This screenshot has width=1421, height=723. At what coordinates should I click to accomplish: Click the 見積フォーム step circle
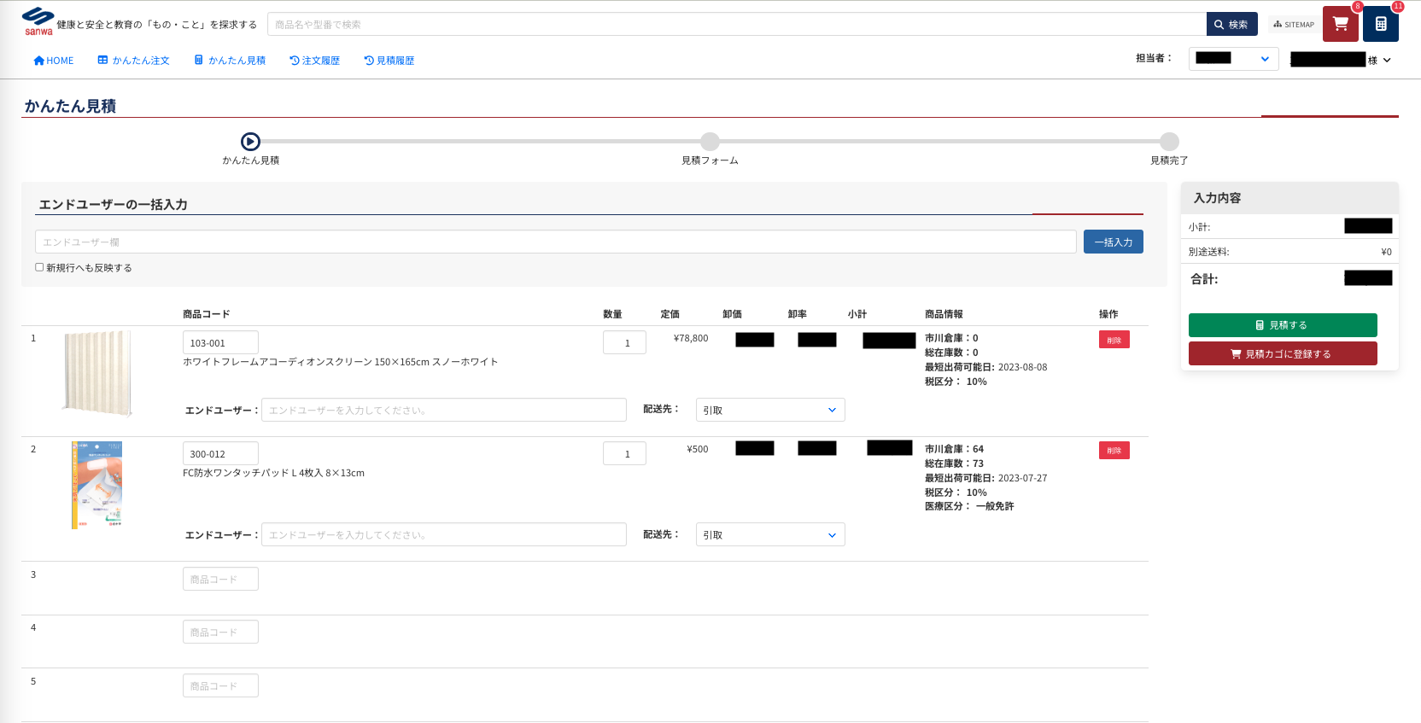click(x=710, y=142)
